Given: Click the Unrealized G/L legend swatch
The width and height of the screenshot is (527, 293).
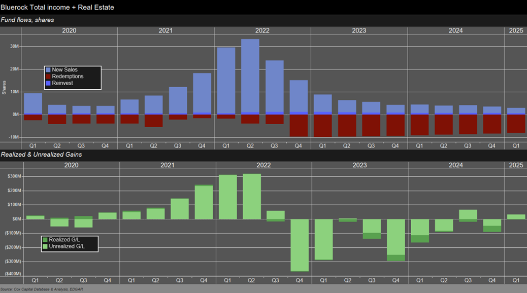Looking at the screenshot, I should pyautogui.click(x=45, y=246).
